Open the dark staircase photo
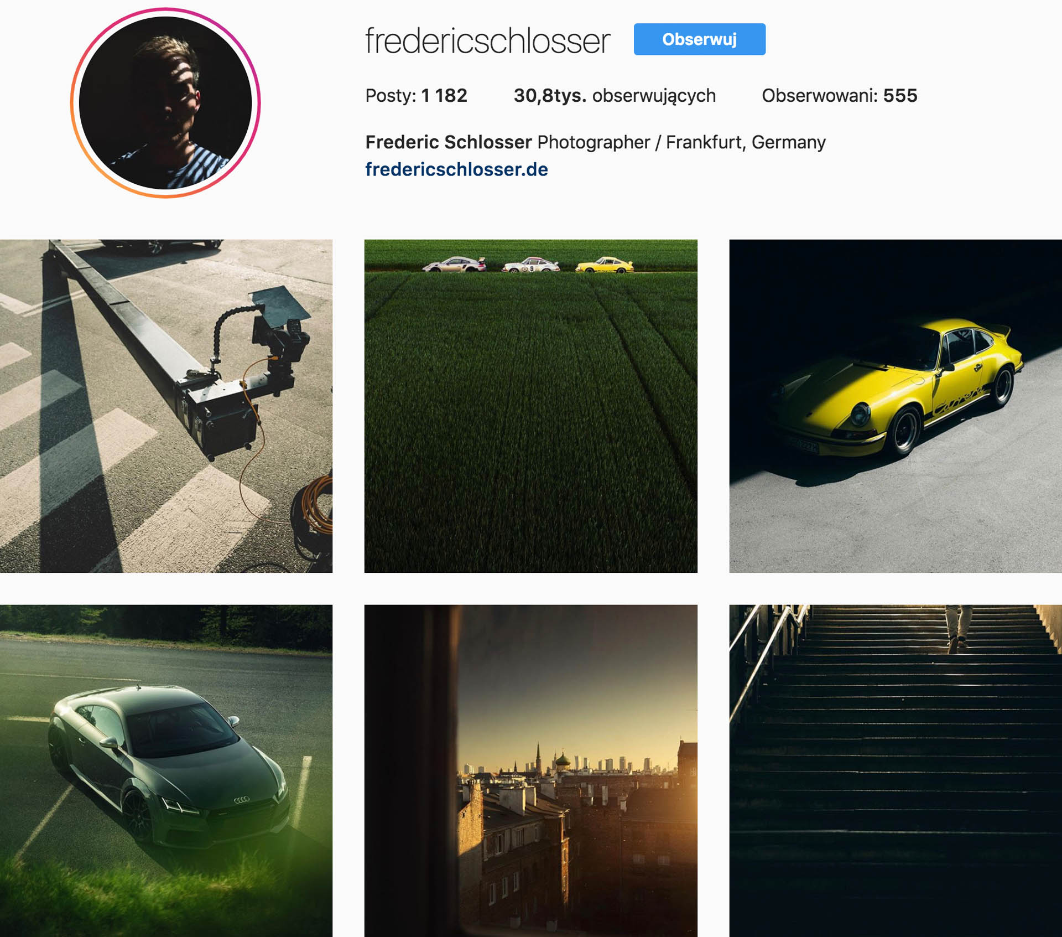This screenshot has width=1062, height=937. coord(896,770)
